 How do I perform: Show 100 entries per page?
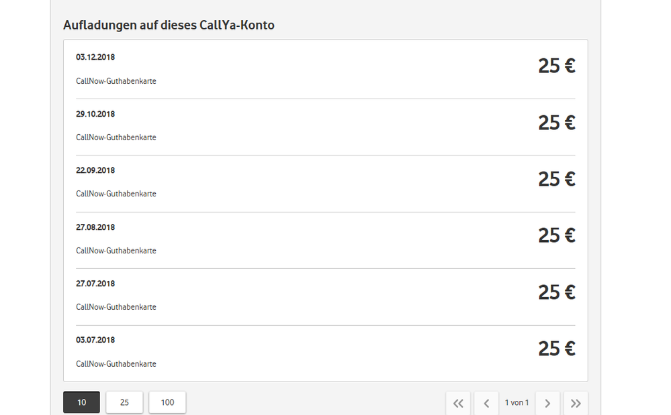click(x=167, y=402)
